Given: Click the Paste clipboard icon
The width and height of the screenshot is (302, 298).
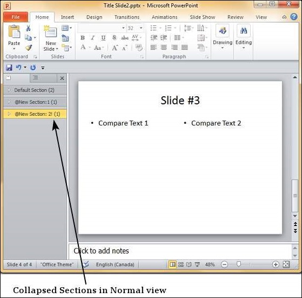Looking at the screenshot, I should (14, 31).
